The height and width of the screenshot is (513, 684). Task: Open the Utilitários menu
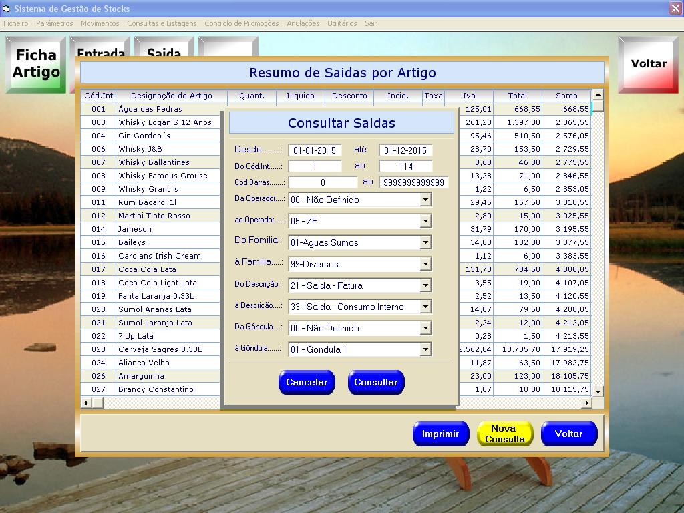point(342,23)
